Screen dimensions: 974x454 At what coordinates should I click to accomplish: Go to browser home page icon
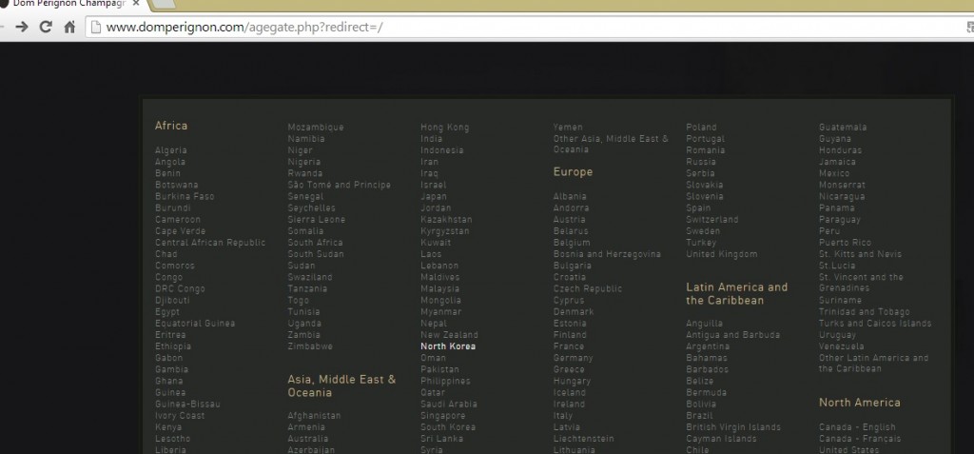[x=69, y=27]
